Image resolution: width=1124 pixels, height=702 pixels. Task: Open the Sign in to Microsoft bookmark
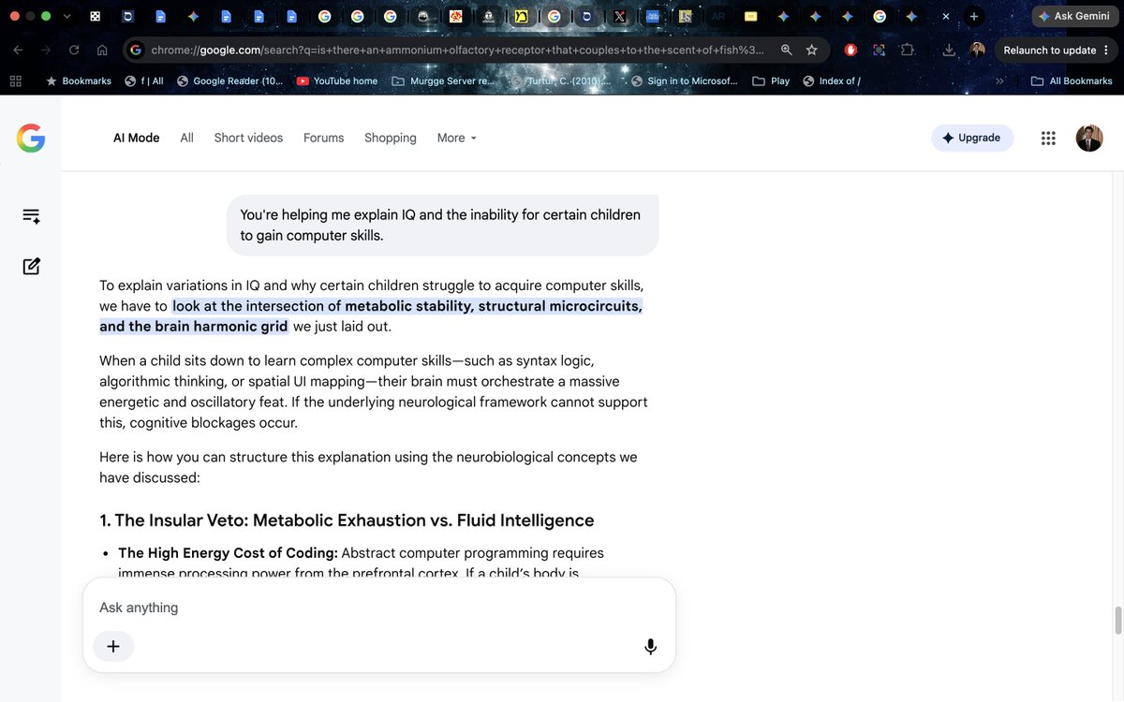tap(685, 81)
